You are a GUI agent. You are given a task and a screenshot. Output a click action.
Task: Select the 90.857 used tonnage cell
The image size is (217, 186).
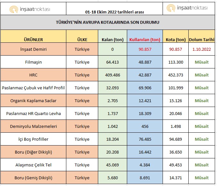pyautogui.click(x=145, y=49)
